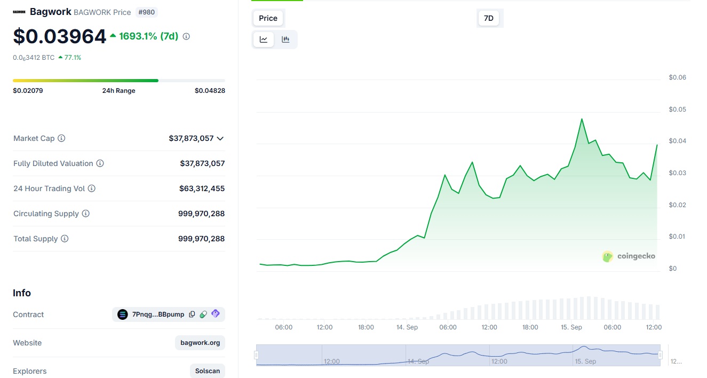Open the bagwork.org website link

200,343
